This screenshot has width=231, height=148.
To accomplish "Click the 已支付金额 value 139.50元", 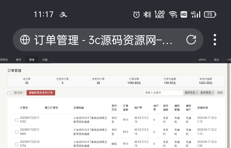I will click(x=170, y=83).
